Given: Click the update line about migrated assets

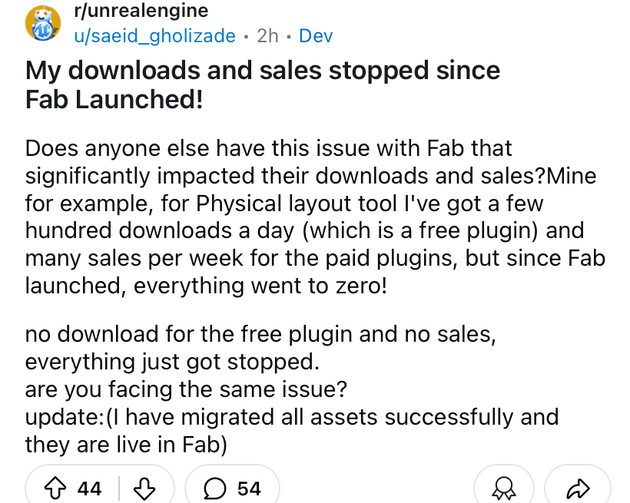Looking at the screenshot, I should click(292, 417).
